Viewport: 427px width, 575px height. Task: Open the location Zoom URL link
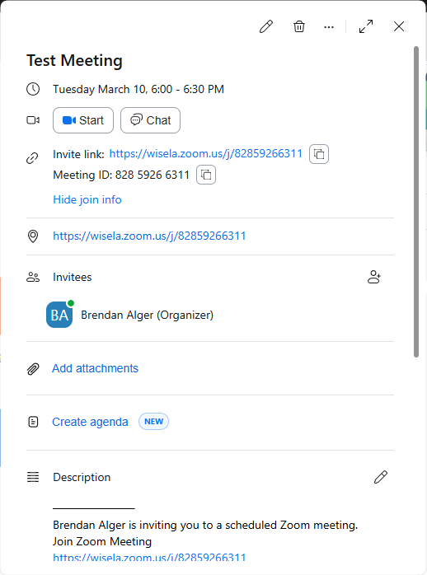tap(149, 236)
